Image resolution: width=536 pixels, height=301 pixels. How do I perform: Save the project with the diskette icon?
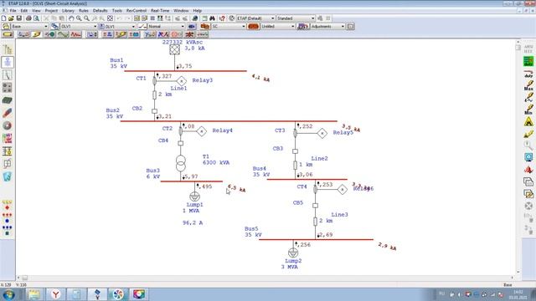19,18
